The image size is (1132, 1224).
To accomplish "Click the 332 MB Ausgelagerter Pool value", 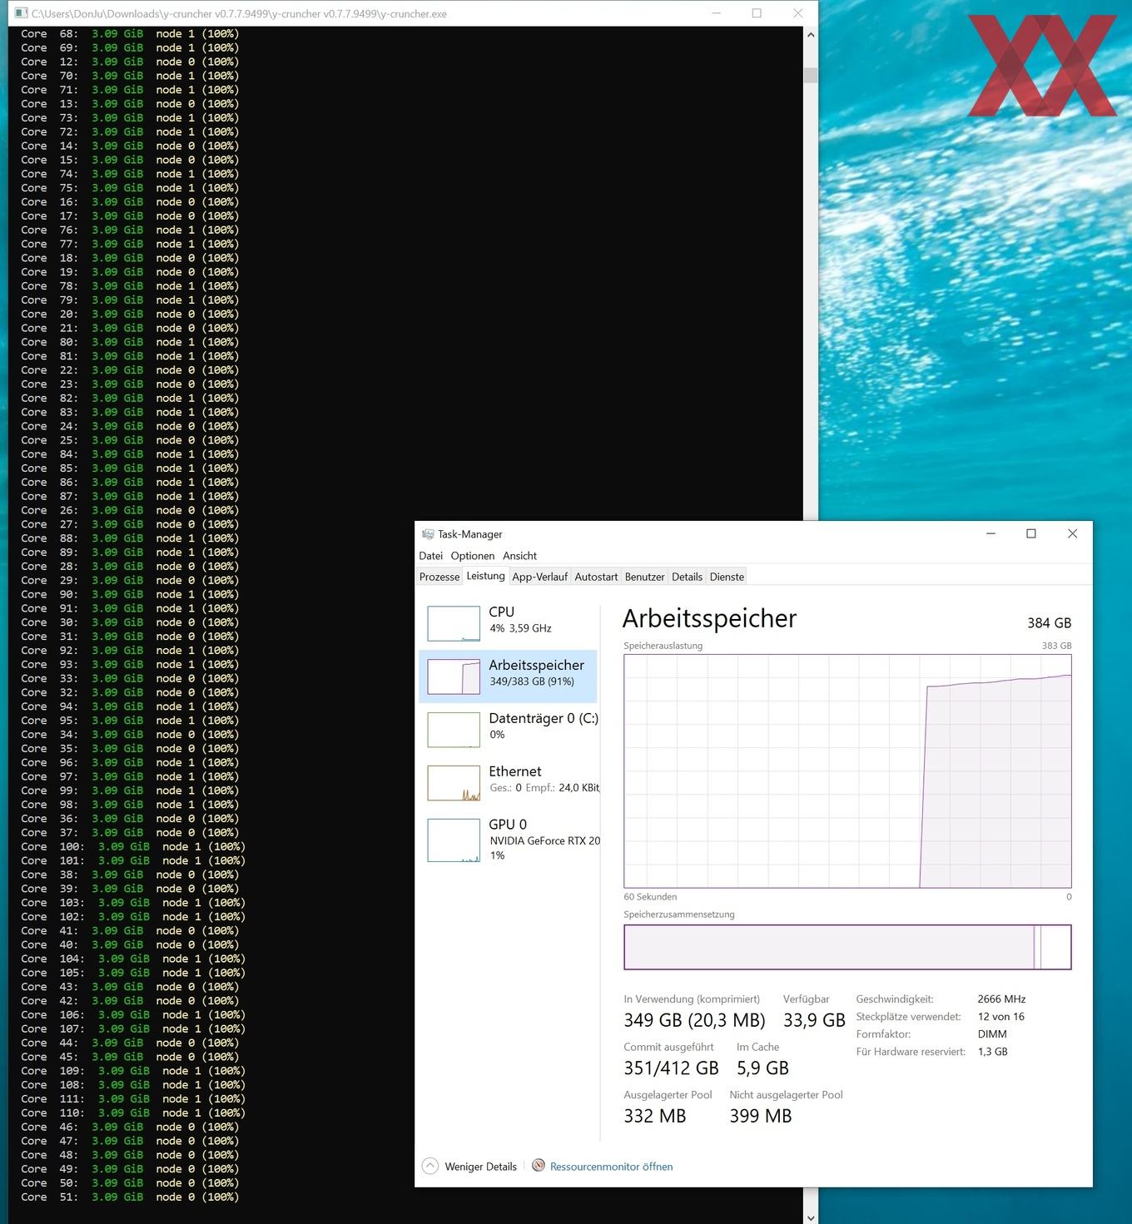I will (x=655, y=1117).
